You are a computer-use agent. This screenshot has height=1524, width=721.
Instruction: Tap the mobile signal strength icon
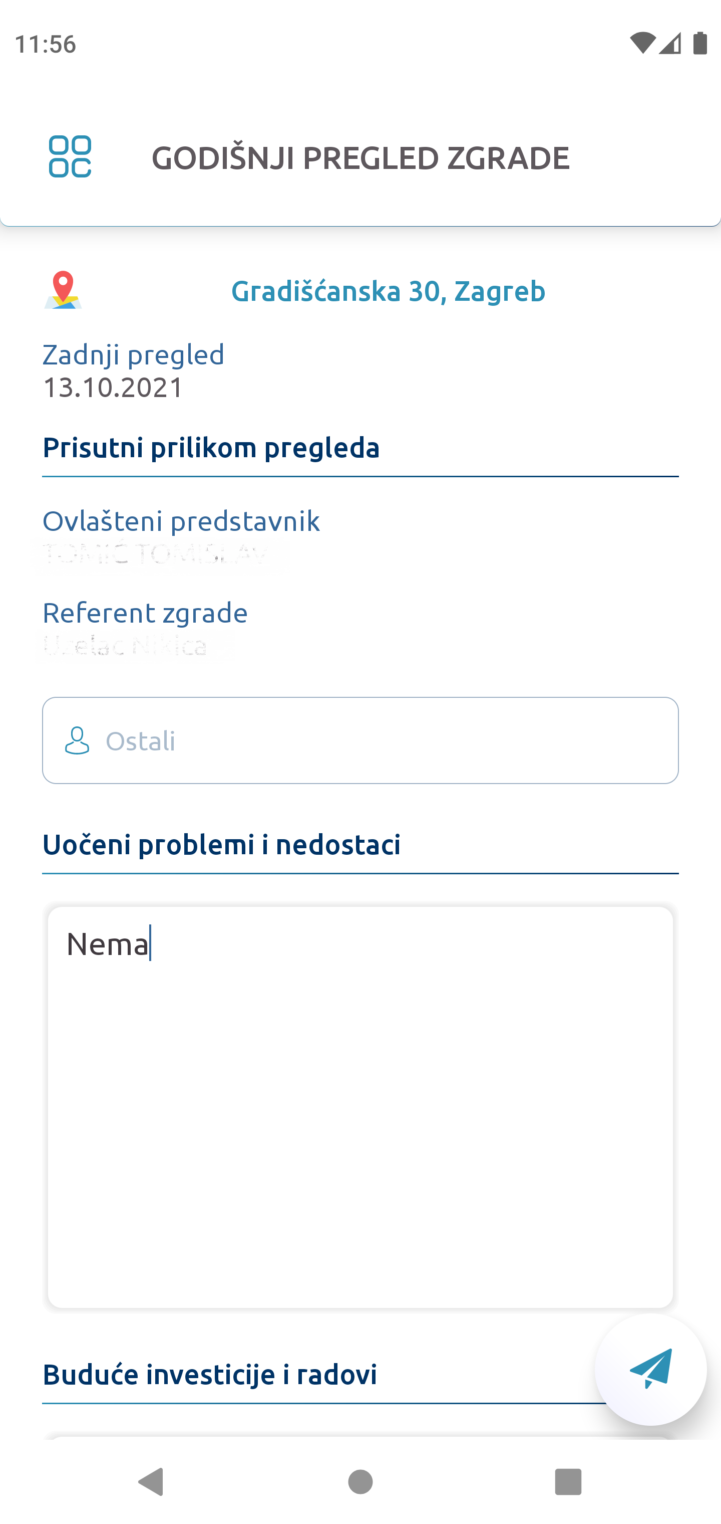coord(671,43)
